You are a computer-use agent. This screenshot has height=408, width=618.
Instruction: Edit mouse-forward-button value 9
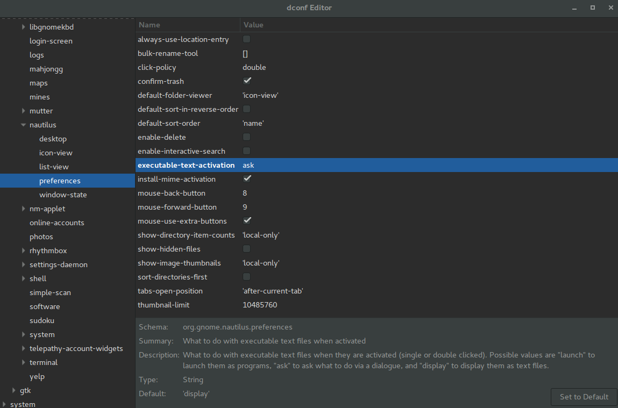click(245, 207)
